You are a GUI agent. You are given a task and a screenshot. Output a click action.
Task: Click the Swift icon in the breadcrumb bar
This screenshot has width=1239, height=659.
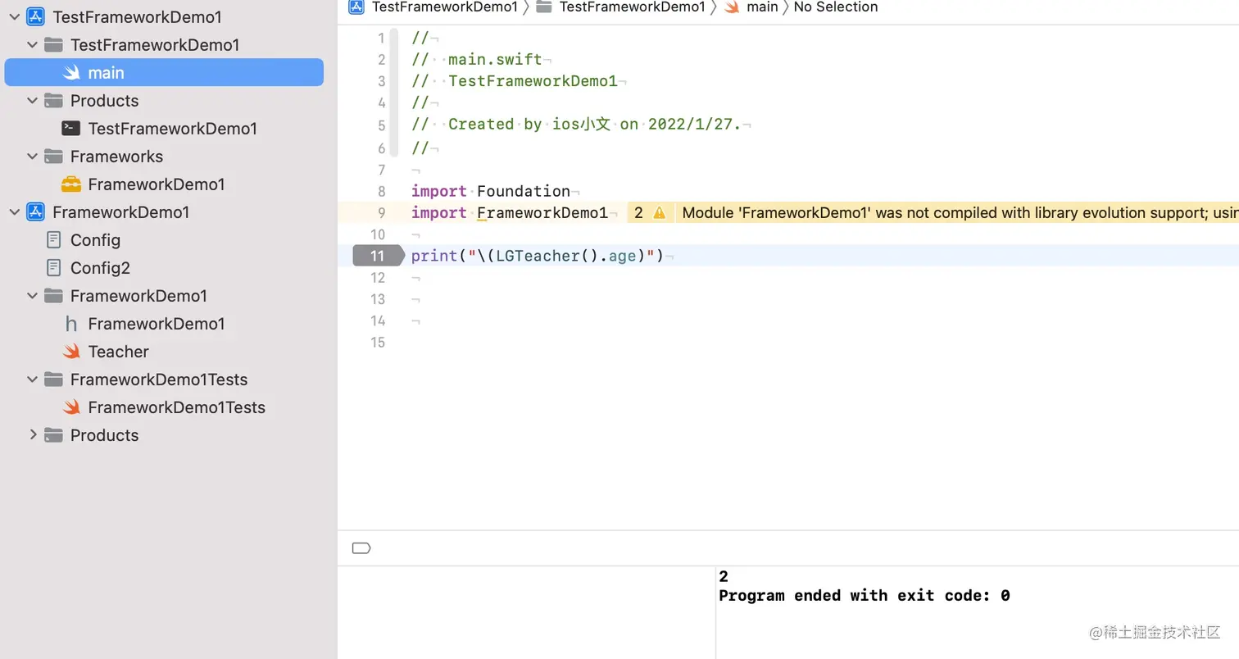pos(732,7)
